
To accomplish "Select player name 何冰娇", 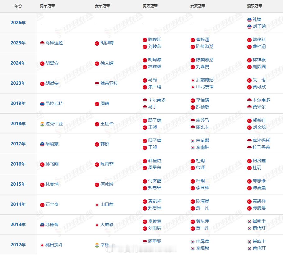I will (x=107, y=184).
